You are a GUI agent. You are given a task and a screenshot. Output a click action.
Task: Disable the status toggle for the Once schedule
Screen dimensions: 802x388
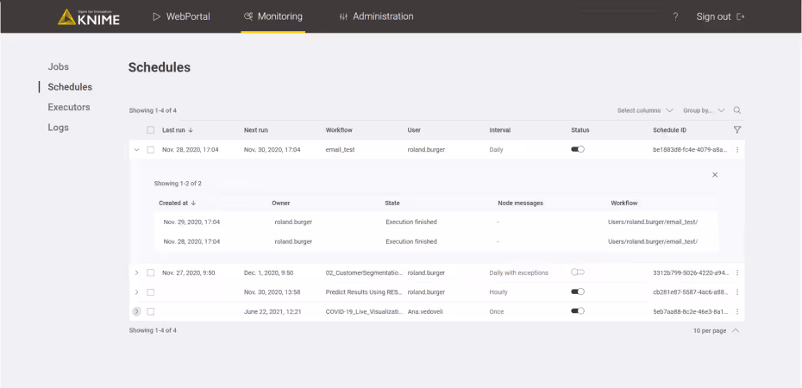click(x=578, y=310)
